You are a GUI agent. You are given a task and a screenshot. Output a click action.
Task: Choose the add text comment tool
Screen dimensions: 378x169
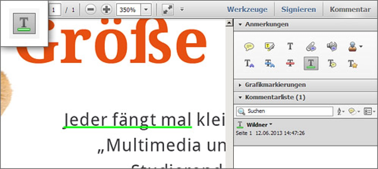290,46
